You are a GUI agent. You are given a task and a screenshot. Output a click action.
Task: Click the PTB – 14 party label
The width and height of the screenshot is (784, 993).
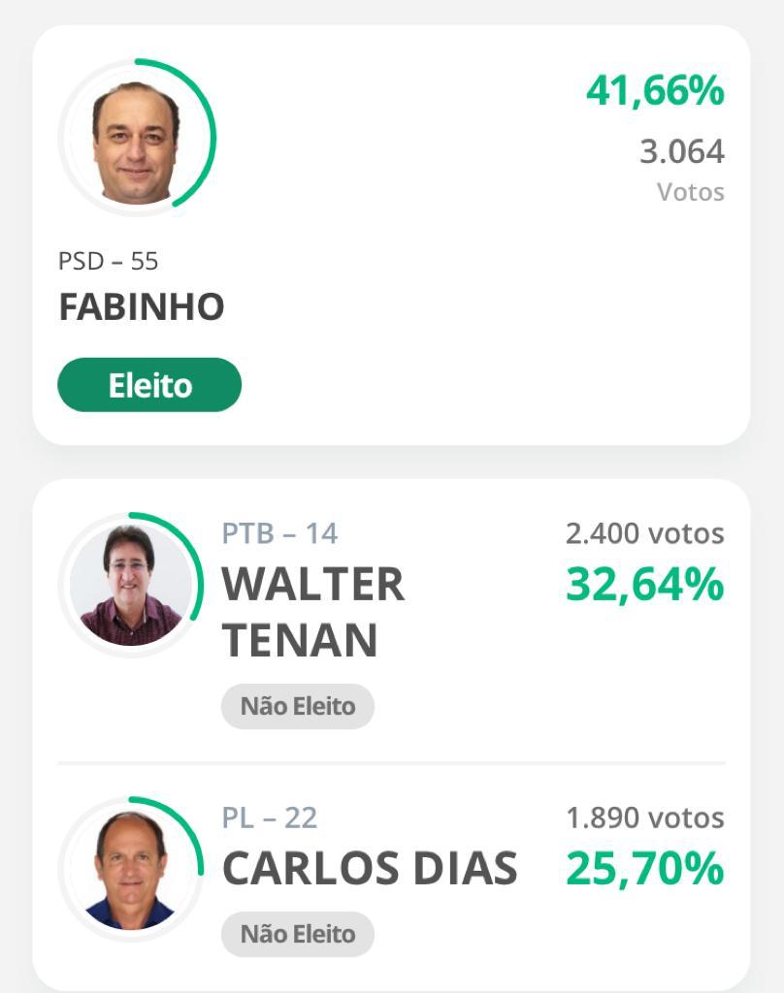[279, 534]
